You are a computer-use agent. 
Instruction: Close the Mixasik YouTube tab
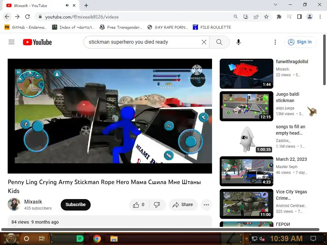(74, 5)
